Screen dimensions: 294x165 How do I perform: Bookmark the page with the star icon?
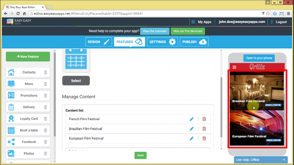[268, 13]
